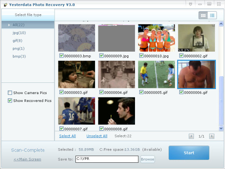
Task: Enable Show Camera Pics
Action: [10, 93]
